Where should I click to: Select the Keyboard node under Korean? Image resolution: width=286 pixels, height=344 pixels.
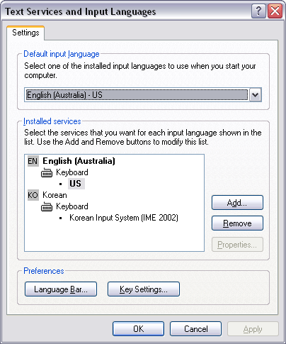(x=72, y=206)
